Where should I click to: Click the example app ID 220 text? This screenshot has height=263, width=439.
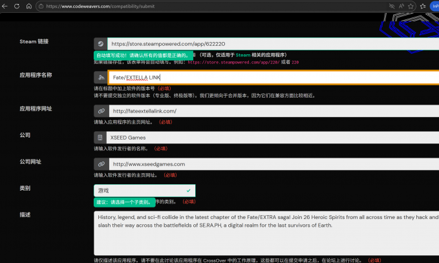295,62
